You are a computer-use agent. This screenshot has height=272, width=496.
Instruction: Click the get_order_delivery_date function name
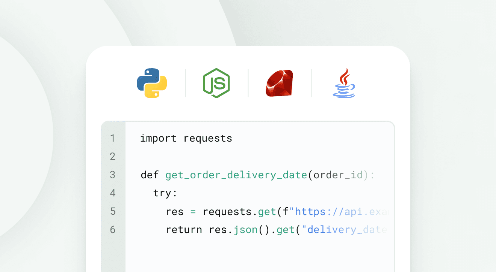click(x=236, y=175)
